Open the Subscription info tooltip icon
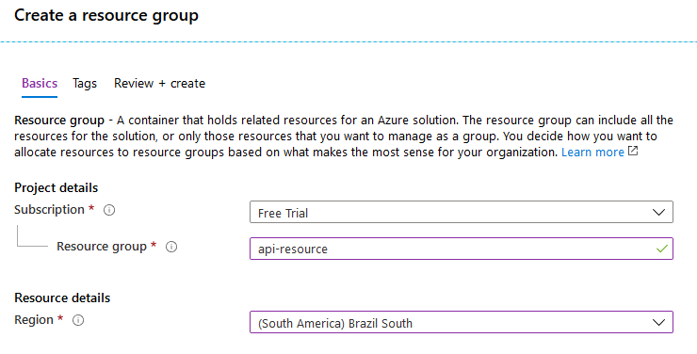The width and height of the screenshot is (697, 354). [109, 210]
